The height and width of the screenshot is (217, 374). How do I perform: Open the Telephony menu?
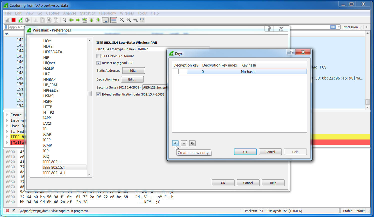point(107,13)
